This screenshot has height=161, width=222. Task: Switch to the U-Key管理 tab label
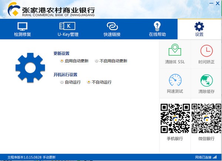point(68,34)
